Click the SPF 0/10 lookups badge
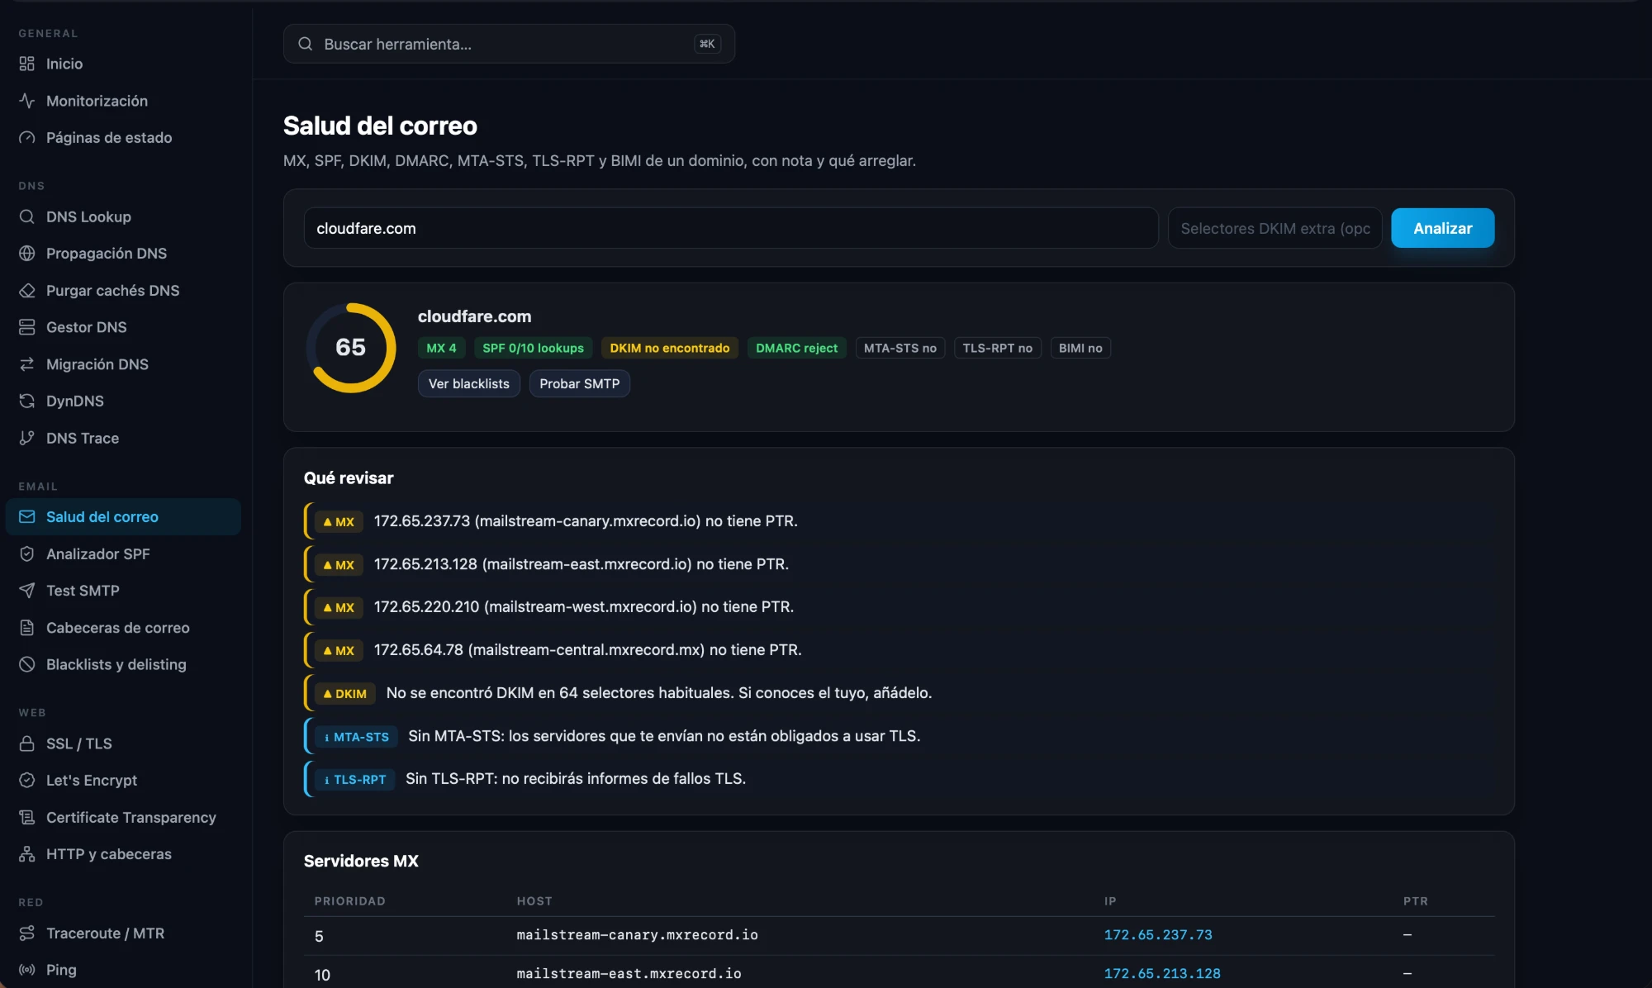 (533, 348)
